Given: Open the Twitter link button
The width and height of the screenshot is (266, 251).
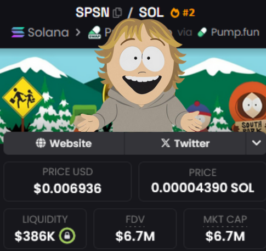Looking at the screenshot, I should [x=185, y=143].
